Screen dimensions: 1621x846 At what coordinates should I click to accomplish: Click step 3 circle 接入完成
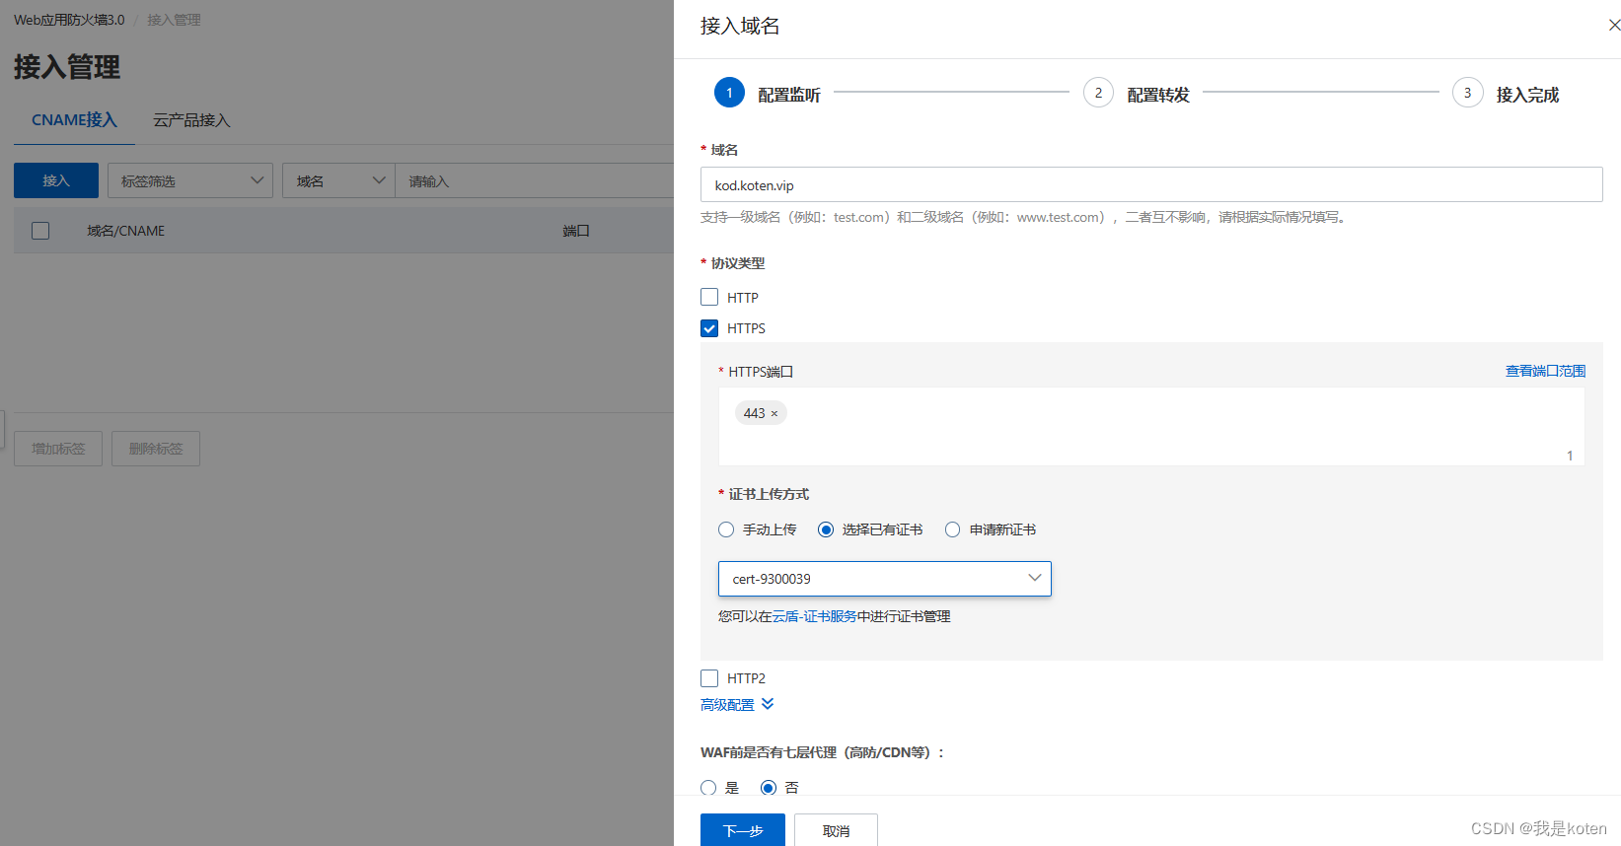point(1467,93)
